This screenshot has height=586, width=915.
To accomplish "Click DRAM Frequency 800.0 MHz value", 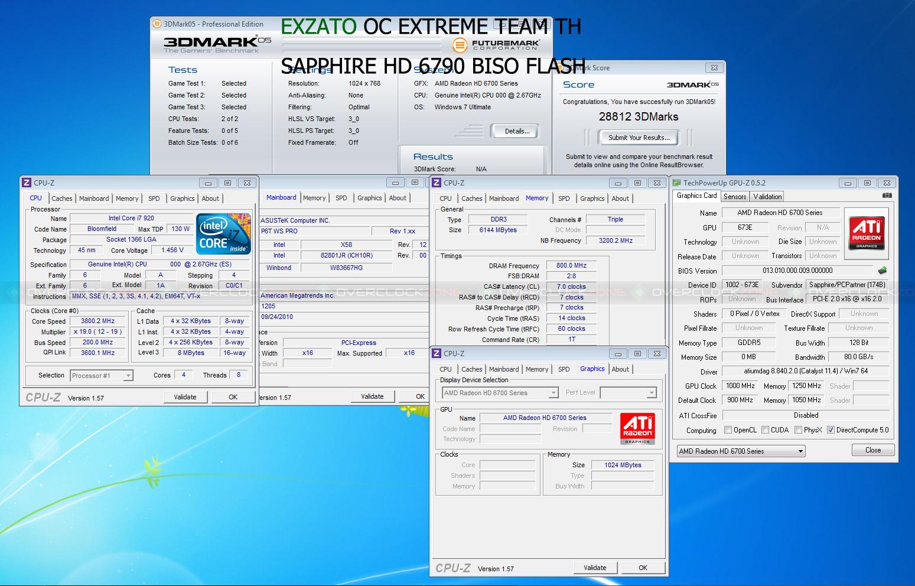I will 571,266.
